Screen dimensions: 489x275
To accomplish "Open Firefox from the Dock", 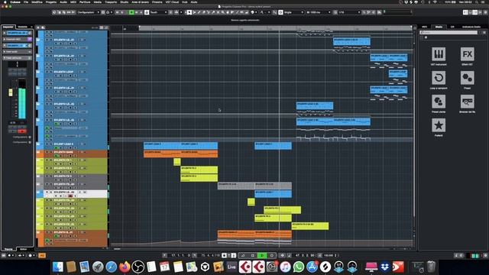I will coord(125,267).
